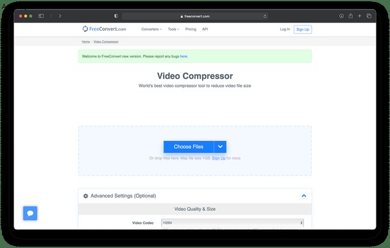Image resolution: width=390 pixels, height=248 pixels.
Task: Click the FreeConvert.com logo
Action: [104, 29]
